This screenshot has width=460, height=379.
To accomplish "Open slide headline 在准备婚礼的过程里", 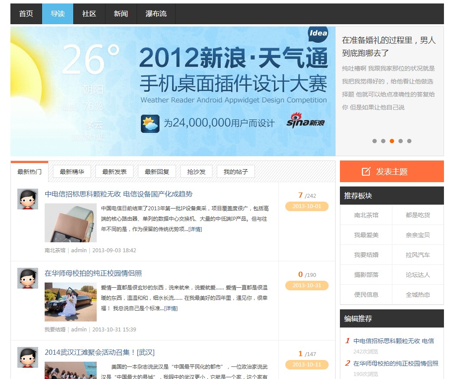I will click(x=389, y=47).
